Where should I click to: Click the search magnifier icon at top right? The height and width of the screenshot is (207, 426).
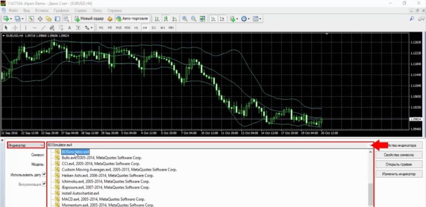(411, 19)
